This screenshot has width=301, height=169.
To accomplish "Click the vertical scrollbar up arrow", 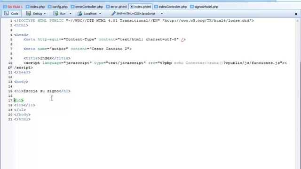I will click(x=298, y=21).
